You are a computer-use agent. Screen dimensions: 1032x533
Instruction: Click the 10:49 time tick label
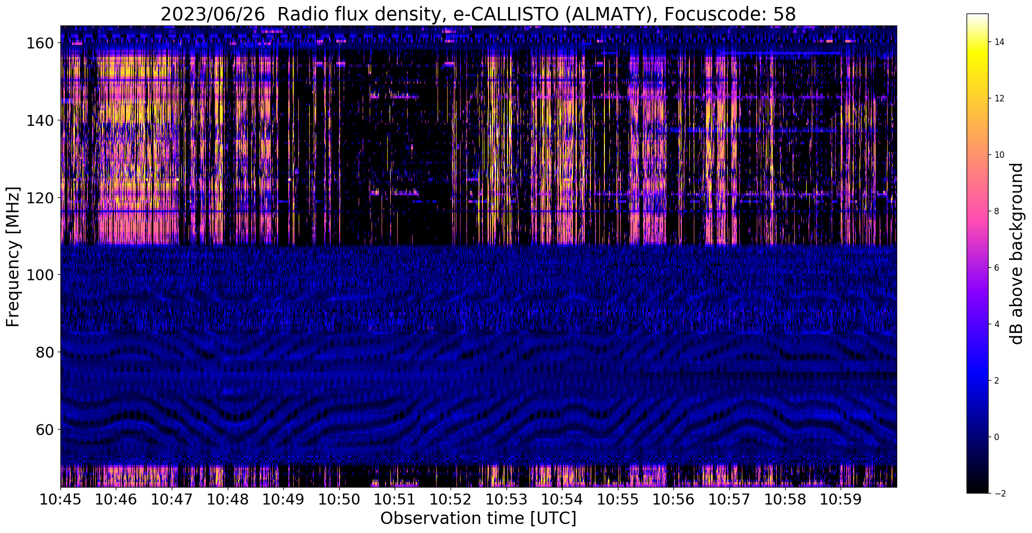click(284, 499)
